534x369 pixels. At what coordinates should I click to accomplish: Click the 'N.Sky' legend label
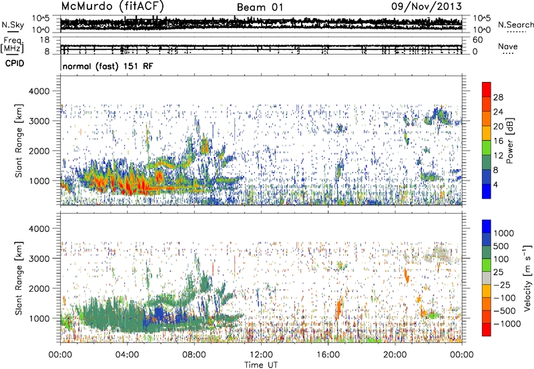click(x=13, y=25)
